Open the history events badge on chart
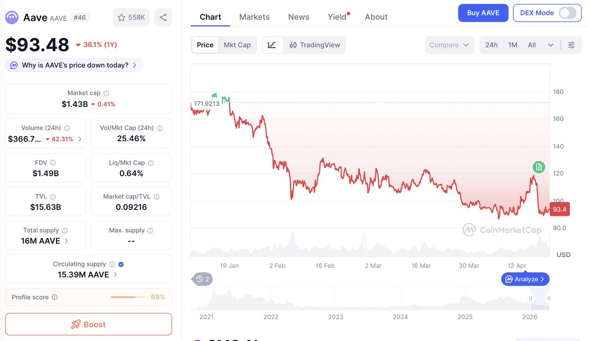This screenshot has height=341, width=589. point(203,279)
